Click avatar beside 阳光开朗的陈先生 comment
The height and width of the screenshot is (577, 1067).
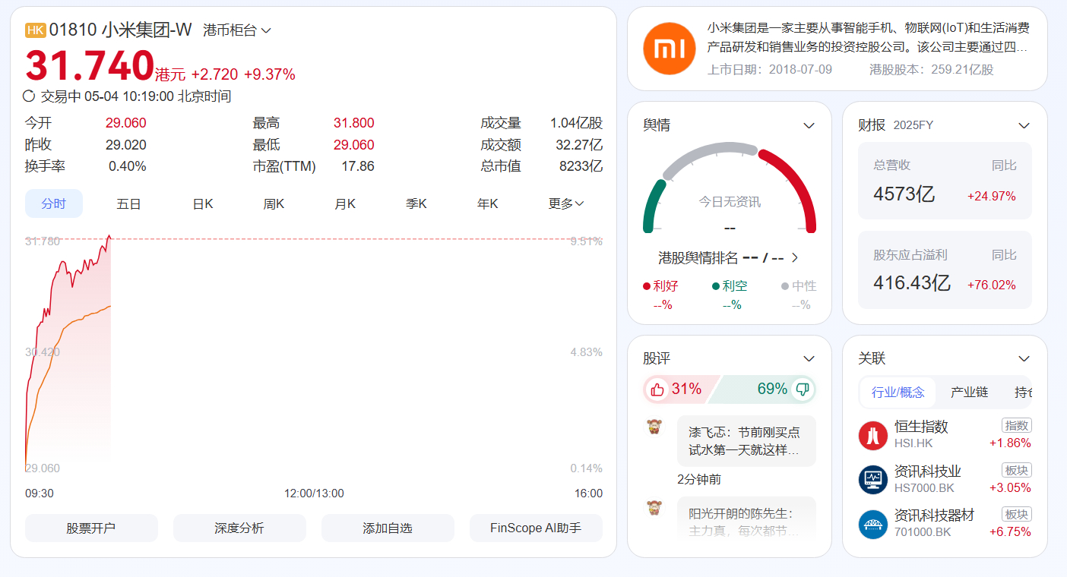pyautogui.click(x=654, y=508)
